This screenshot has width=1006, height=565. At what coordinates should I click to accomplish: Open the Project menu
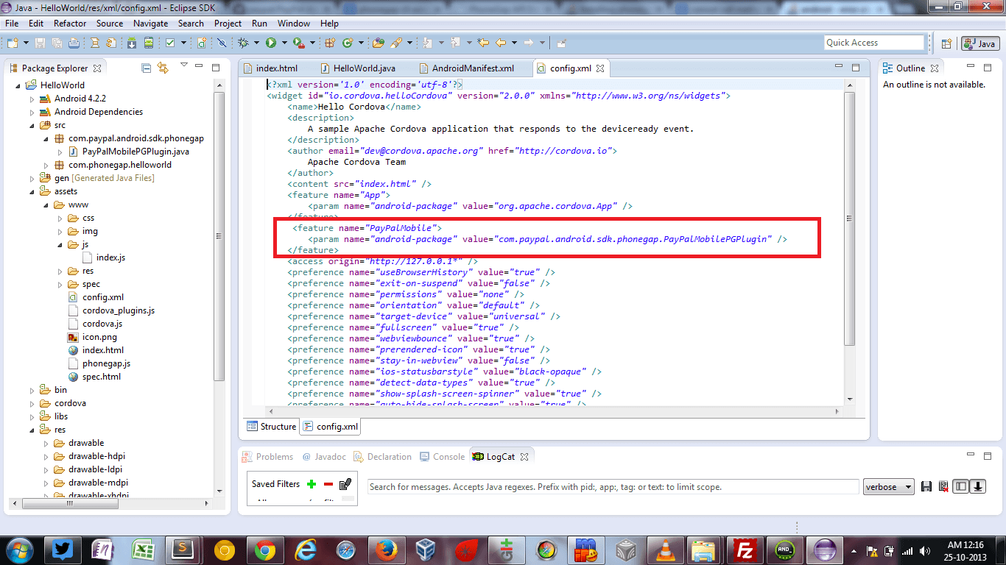(x=228, y=24)
